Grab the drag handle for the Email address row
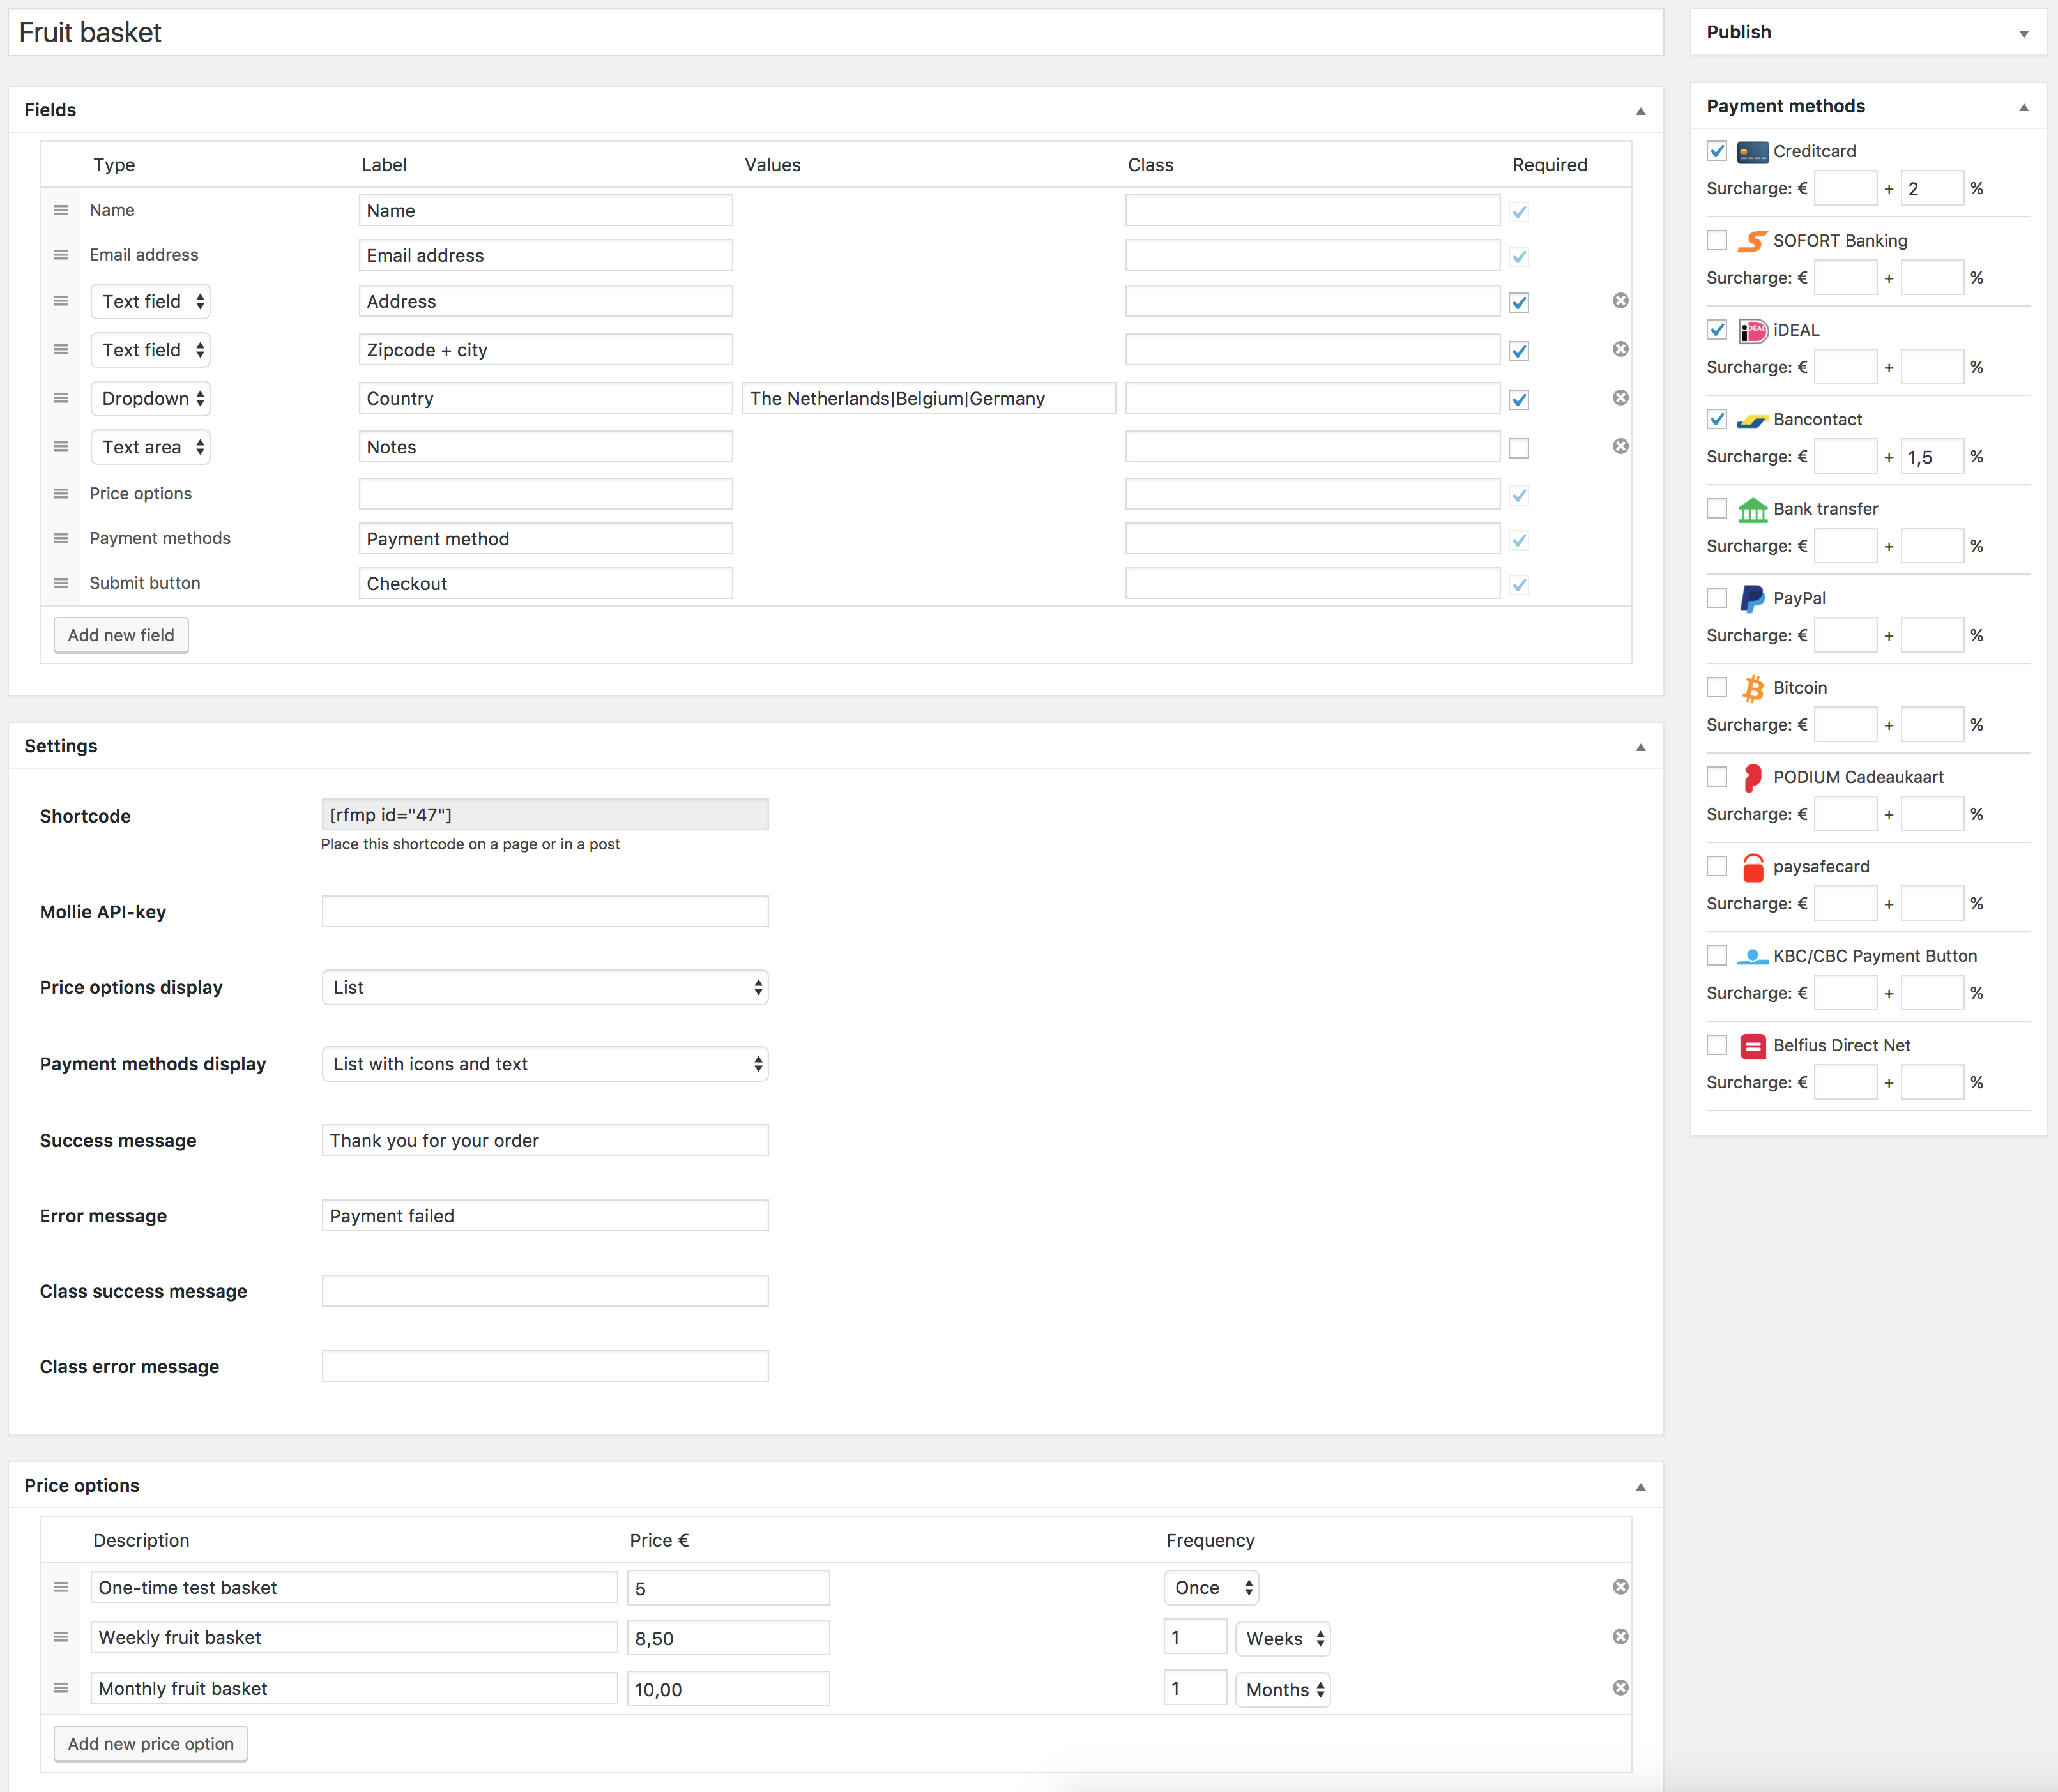The height and width of the screenshot is (1792, 2058). pos(61,255)
